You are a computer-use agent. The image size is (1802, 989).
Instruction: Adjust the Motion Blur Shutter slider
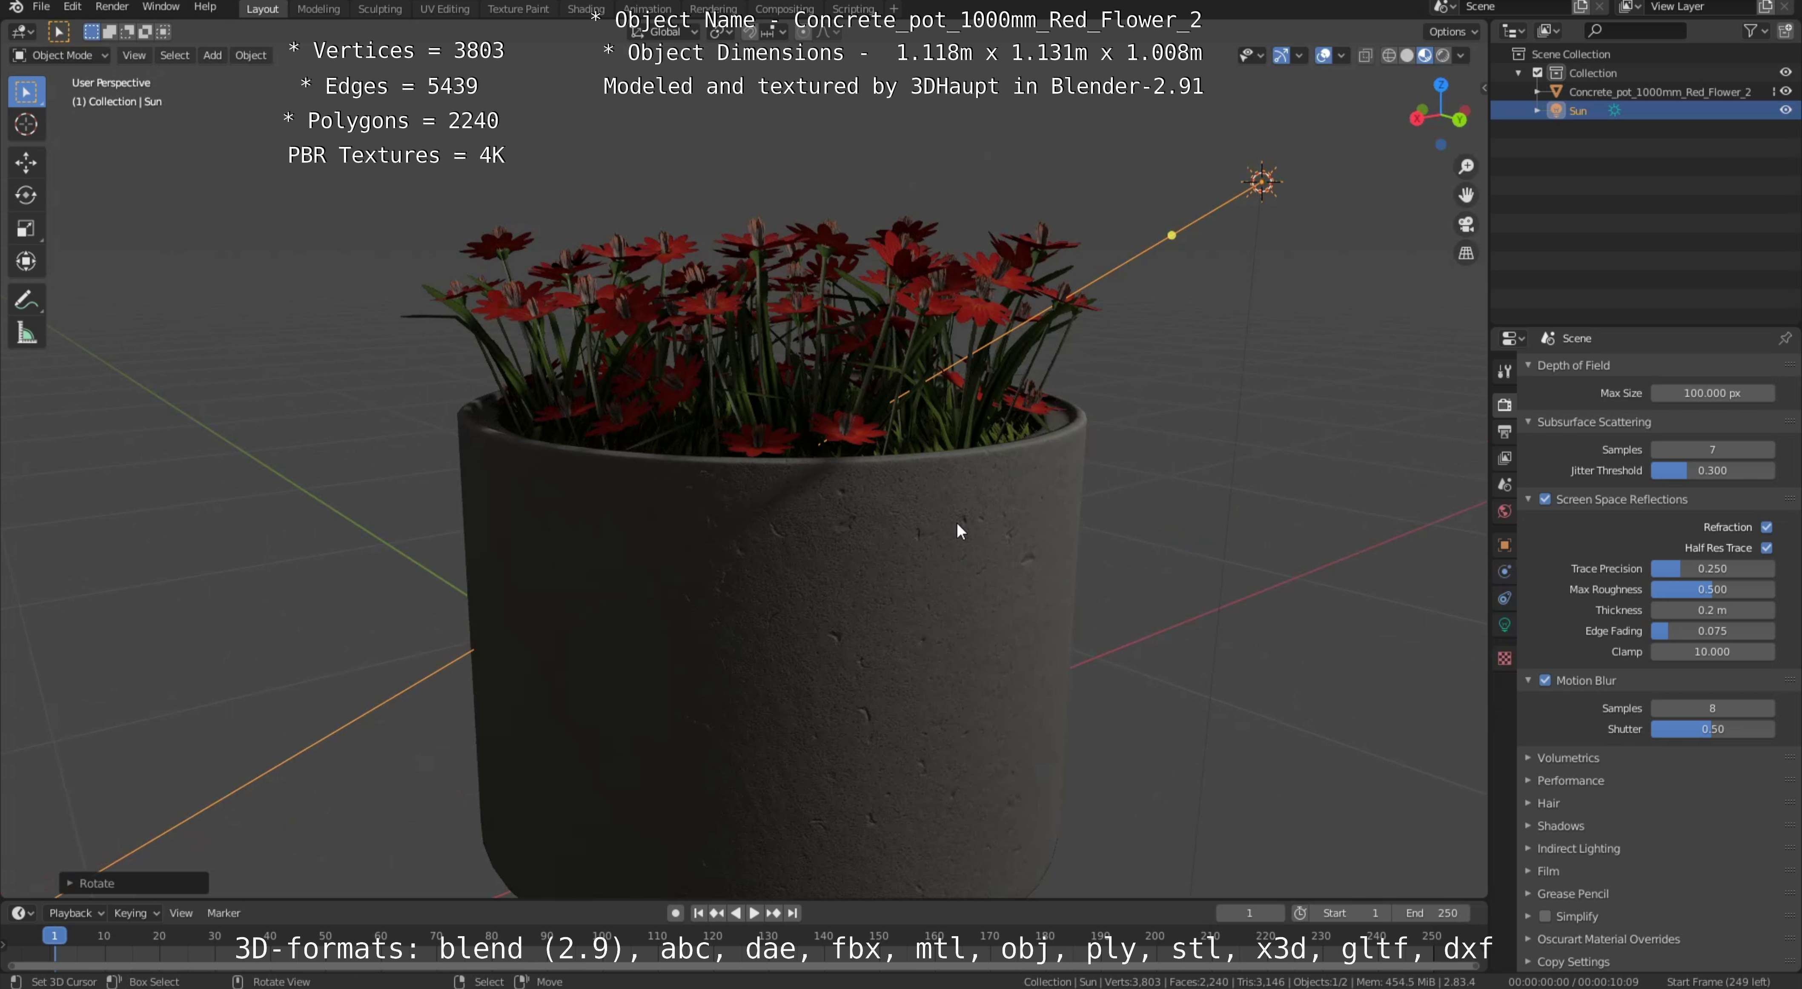[x=1713, y=730]
